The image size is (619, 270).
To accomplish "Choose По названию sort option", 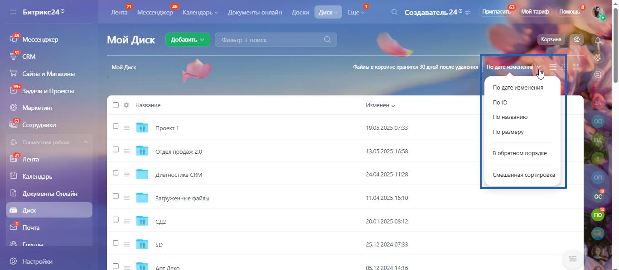I will pyautogui.click(x=510, y=117).
